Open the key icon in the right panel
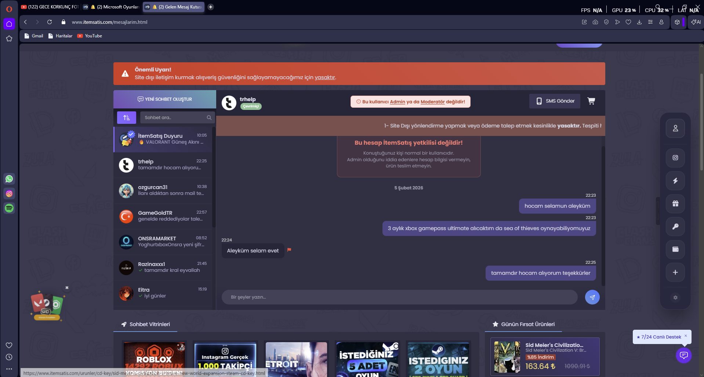Viewport: 704px width, 377px height. tap(675, 226)
